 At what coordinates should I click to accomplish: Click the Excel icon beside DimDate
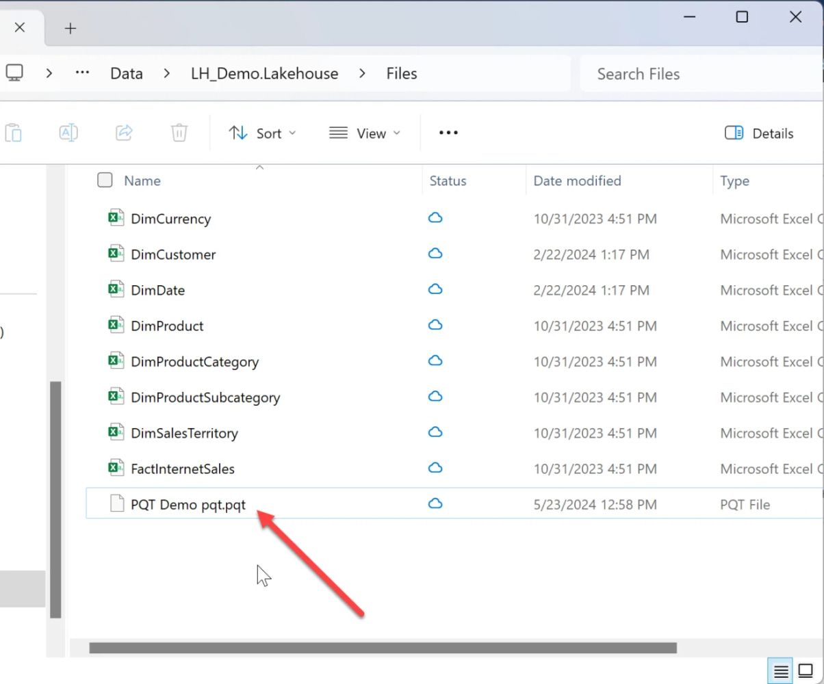click(116, 289)
